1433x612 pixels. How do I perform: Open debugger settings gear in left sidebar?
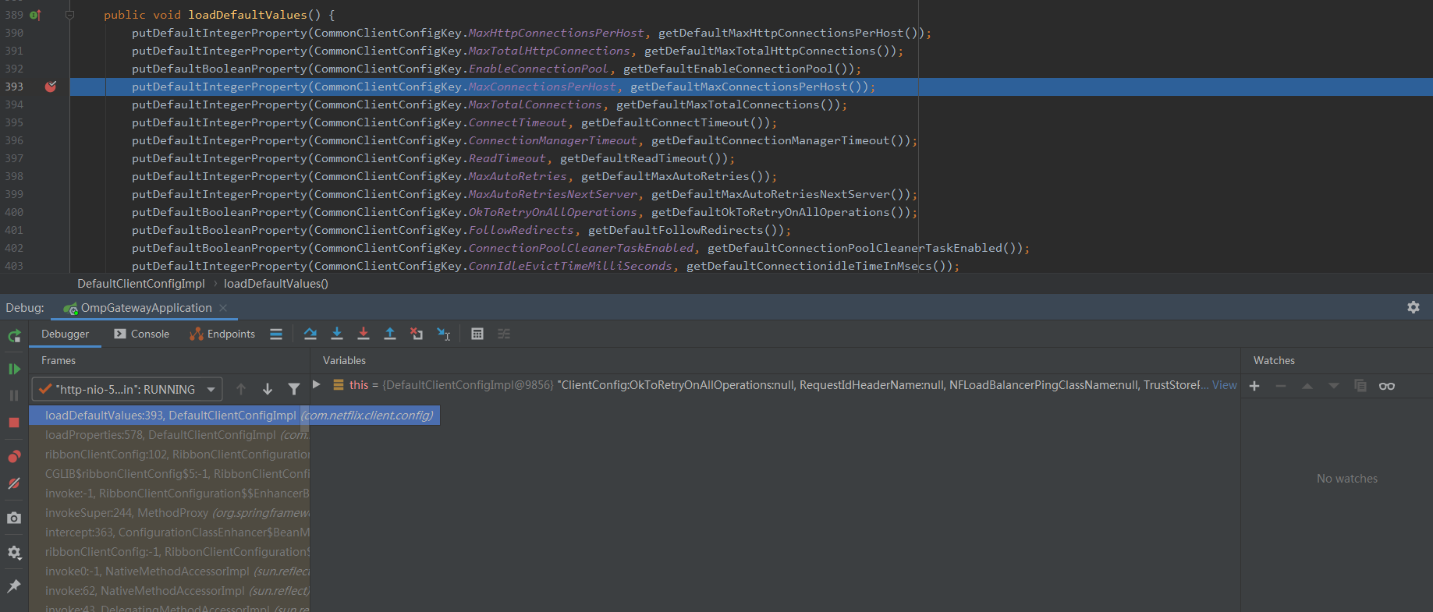pos(14,552)
